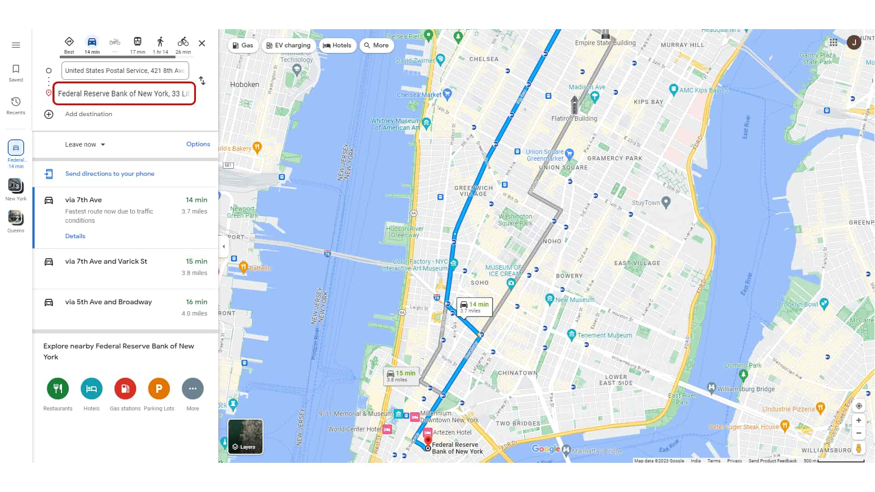Click the Restaurants icon near Federal Reserve

tap(58, 388)
